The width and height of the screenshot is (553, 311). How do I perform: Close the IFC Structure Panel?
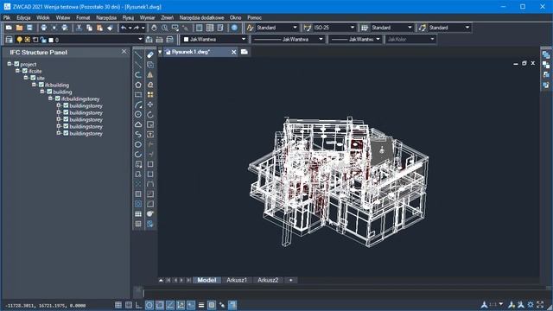124,52
